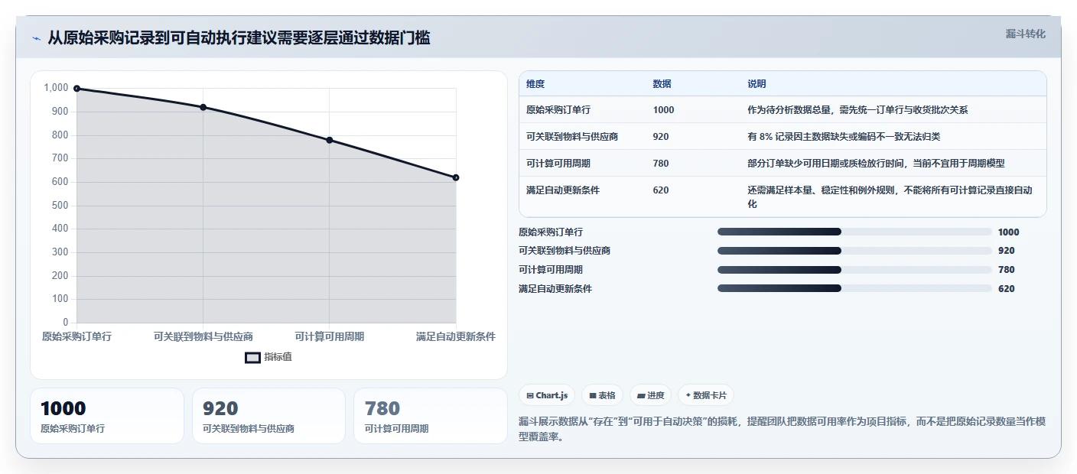The width and height of the screenshot is (1077, 474).
Task: Click x-axis label 原始采购订单行
Action: click(x=76, y=336)
